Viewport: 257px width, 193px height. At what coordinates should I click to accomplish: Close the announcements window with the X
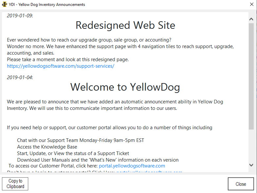pos(252,4)
